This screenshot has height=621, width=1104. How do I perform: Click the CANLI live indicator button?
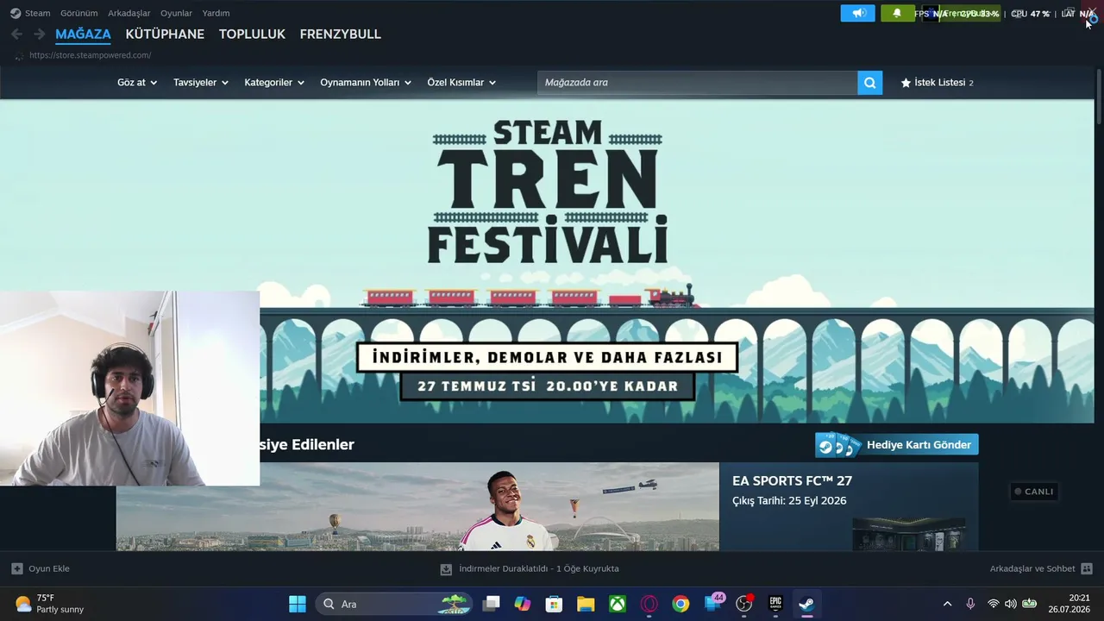[x=1034, y=492]
